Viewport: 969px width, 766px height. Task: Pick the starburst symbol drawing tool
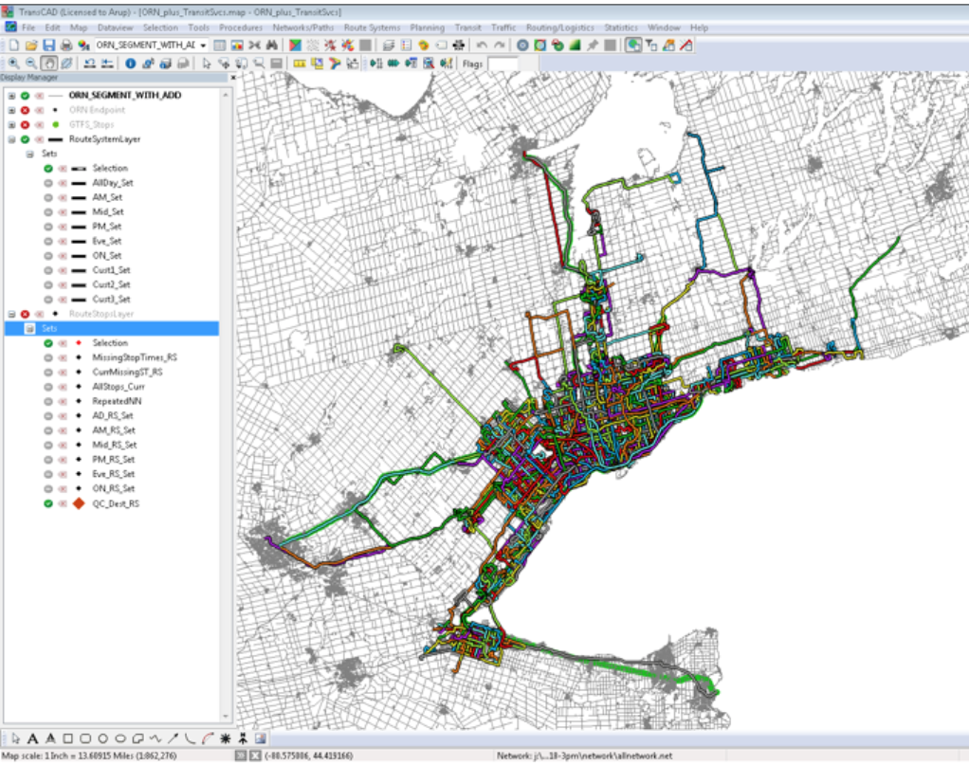click(225, 739)
